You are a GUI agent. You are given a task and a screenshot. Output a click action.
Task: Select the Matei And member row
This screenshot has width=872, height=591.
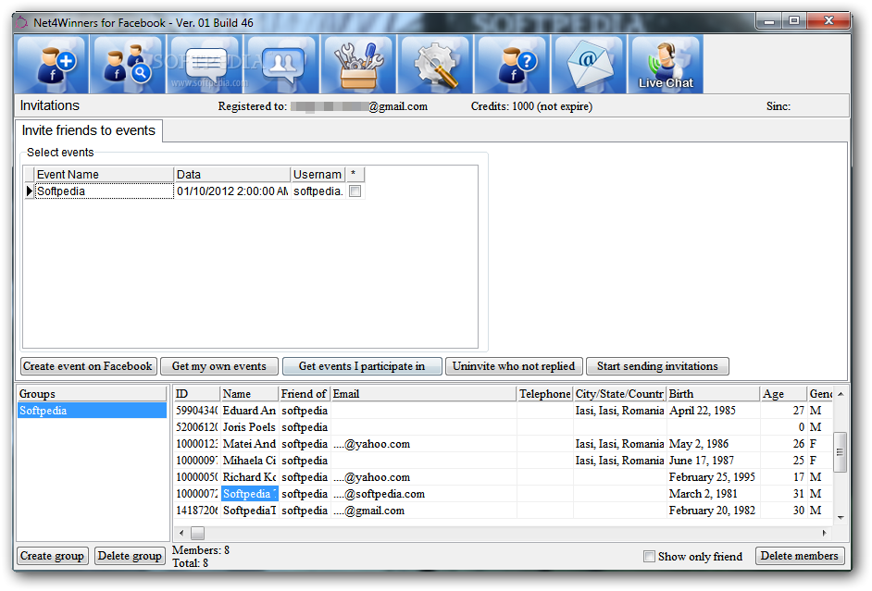[x=504, y=444]
